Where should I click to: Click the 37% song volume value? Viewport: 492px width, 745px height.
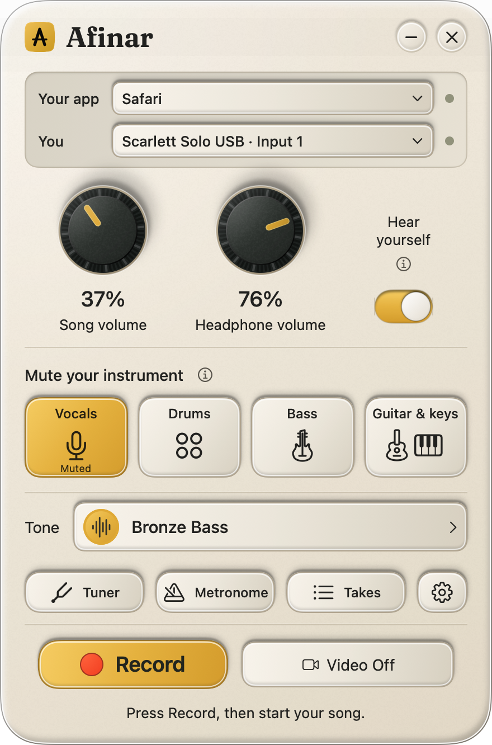(x=103, y=299)
